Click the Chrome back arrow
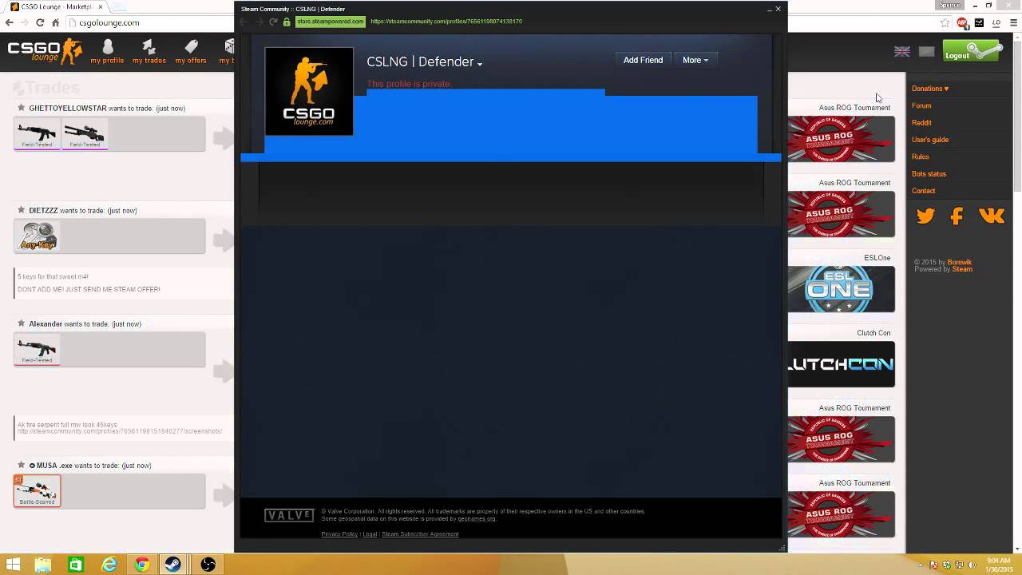 click(10, 22)
